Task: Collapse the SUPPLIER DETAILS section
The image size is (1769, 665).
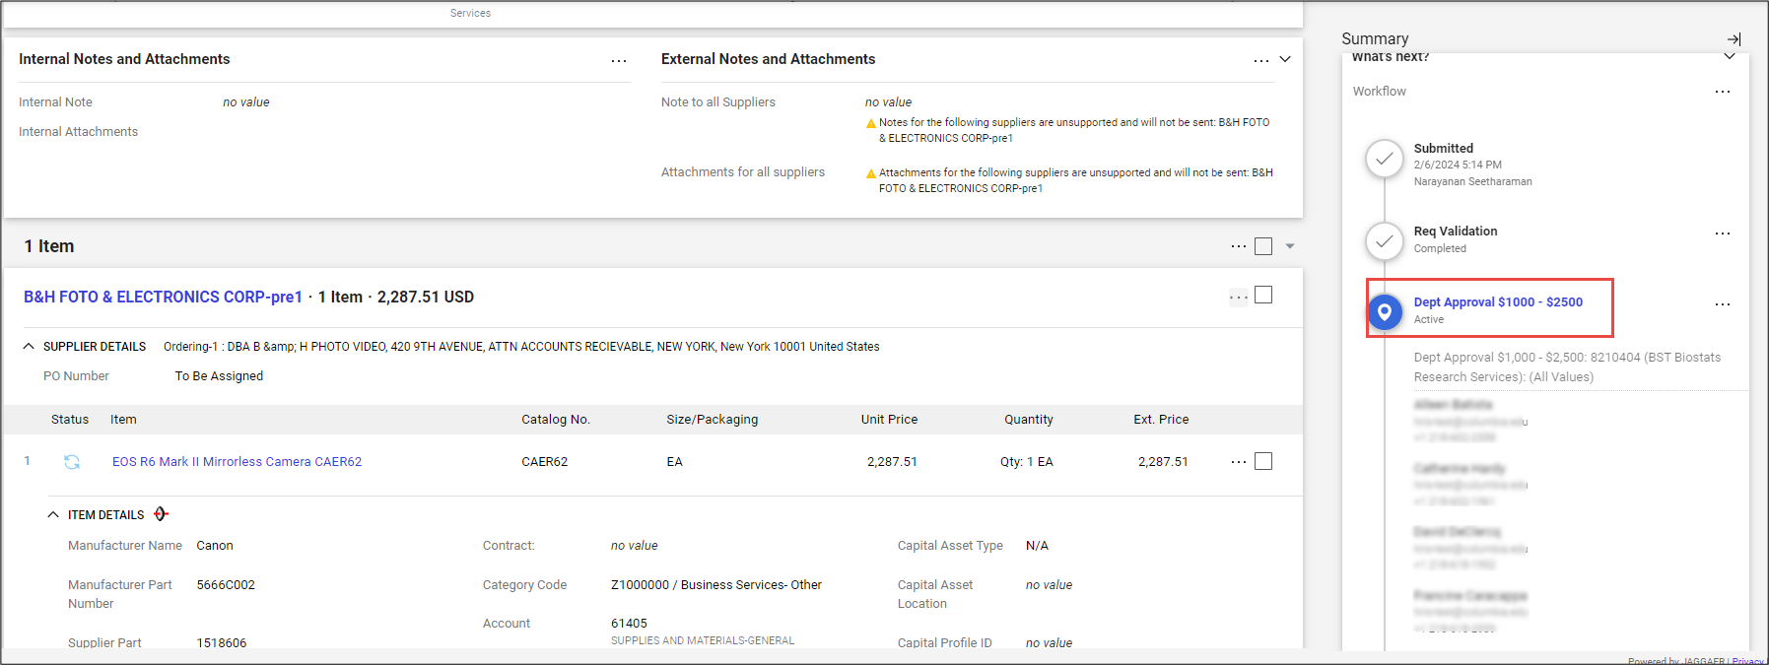Action: pyautogui.click(x=29, y=346)
